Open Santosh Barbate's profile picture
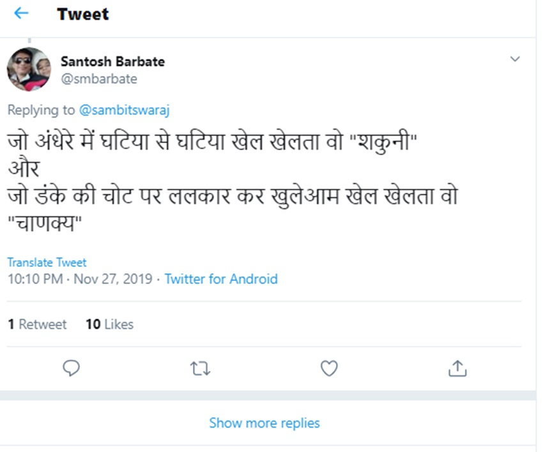This screenshot has width=543, height=452. click(29, 70)
